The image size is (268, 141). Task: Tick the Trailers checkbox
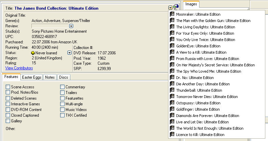(62, 93)
